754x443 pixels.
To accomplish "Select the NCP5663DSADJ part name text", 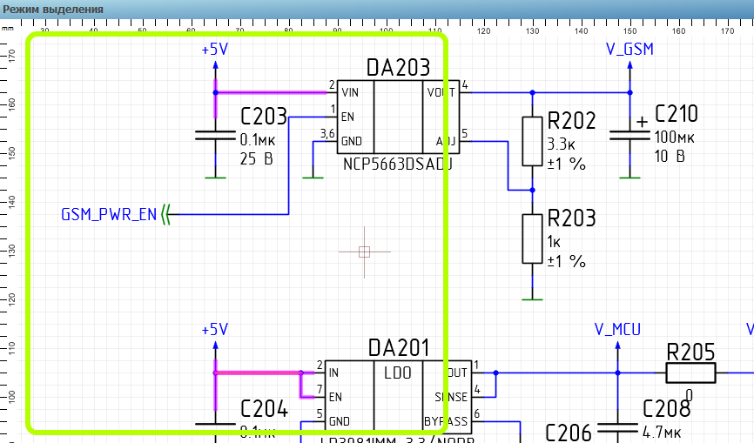I will point(398,164).
